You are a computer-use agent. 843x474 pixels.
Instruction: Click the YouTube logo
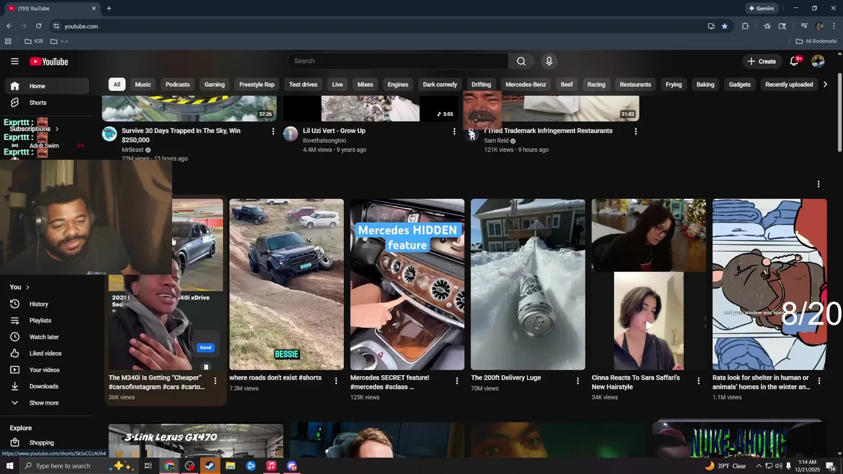pos(49,61)
